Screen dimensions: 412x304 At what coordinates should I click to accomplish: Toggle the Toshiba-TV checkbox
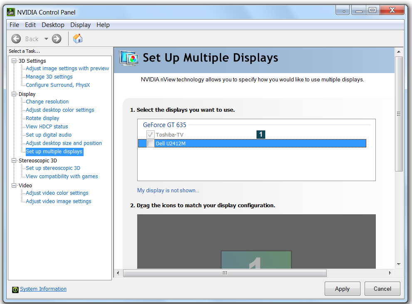(150, 135)
